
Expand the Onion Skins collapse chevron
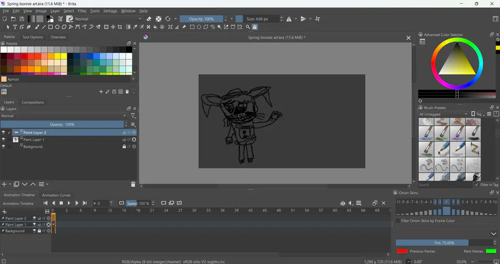click(x=494, y=234)
